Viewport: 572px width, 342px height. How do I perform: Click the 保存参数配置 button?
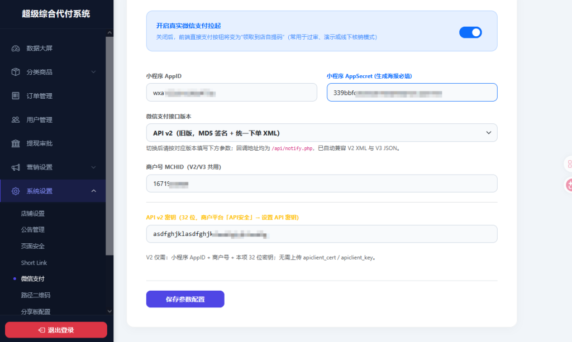185,299
